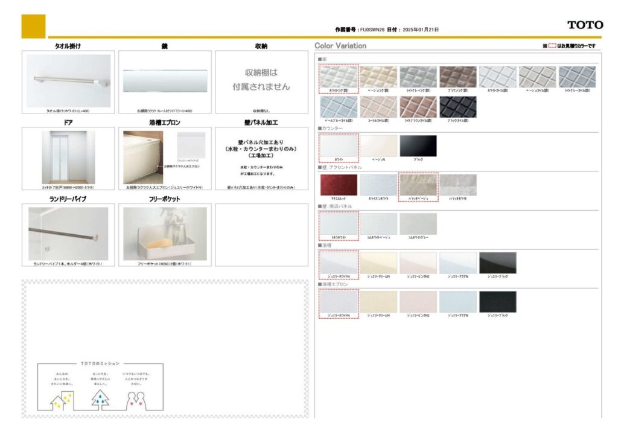The image size is (618, 428).
Task: Click the bathtub apron (浴槽エプロン) bathtub photo
Action: click(142, 157)
